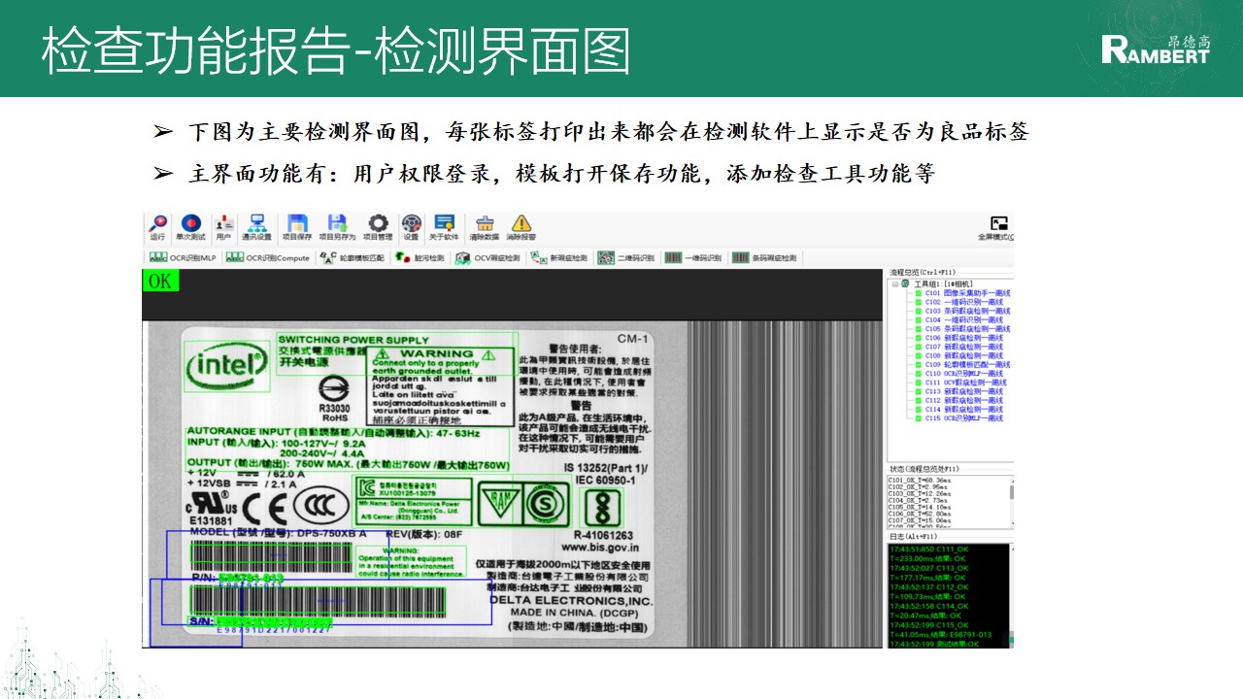Select C109 轮廓模板匹配 tree item

[x=967, y=364]
